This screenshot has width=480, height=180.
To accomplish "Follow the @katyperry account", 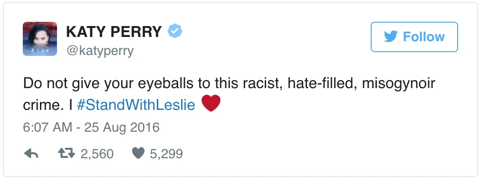I will (x=414, y=37).
